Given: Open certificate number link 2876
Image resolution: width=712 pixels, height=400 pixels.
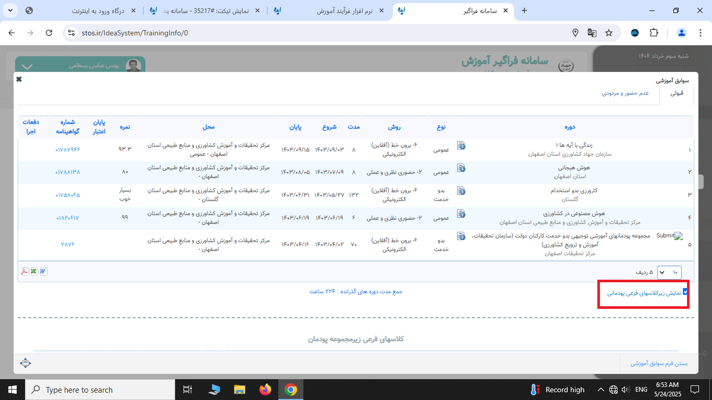Looking at the screenshot, I should click(68, 244).
